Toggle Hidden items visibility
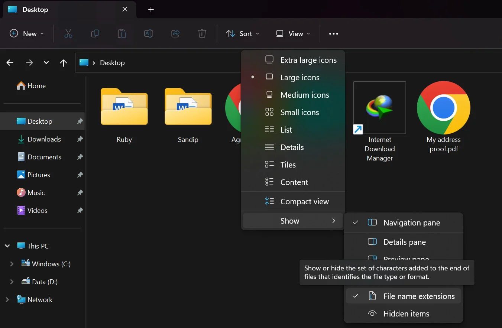The image size is (502, 328). click(x=404, y=314)
